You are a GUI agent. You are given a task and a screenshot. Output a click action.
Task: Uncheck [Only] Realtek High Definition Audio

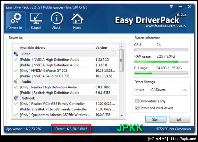pyautogui.click(x=16, y=87)
